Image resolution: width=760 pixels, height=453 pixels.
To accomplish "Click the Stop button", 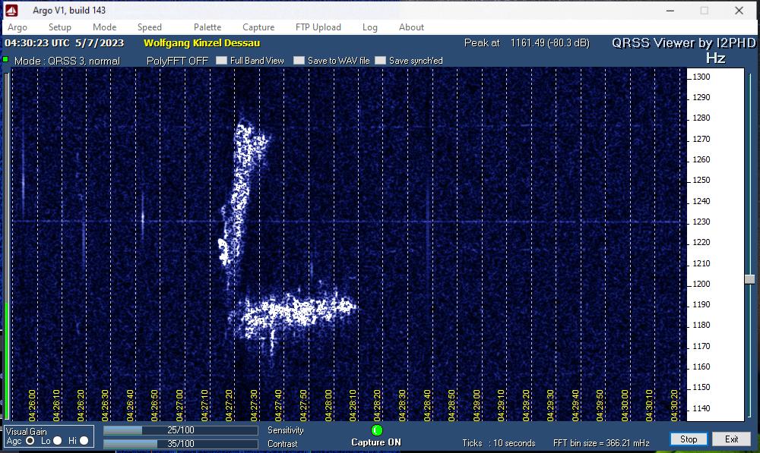I will pyautogui.click(x=689, y=439).
